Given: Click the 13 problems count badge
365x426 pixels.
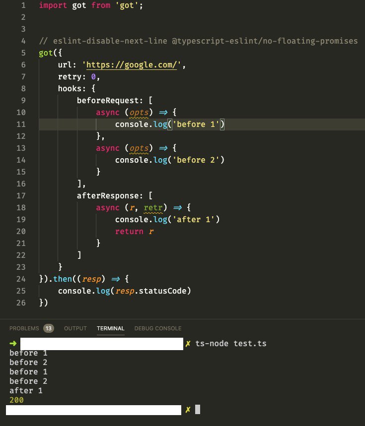Looking at the screenshot, I should pos(48,328).
